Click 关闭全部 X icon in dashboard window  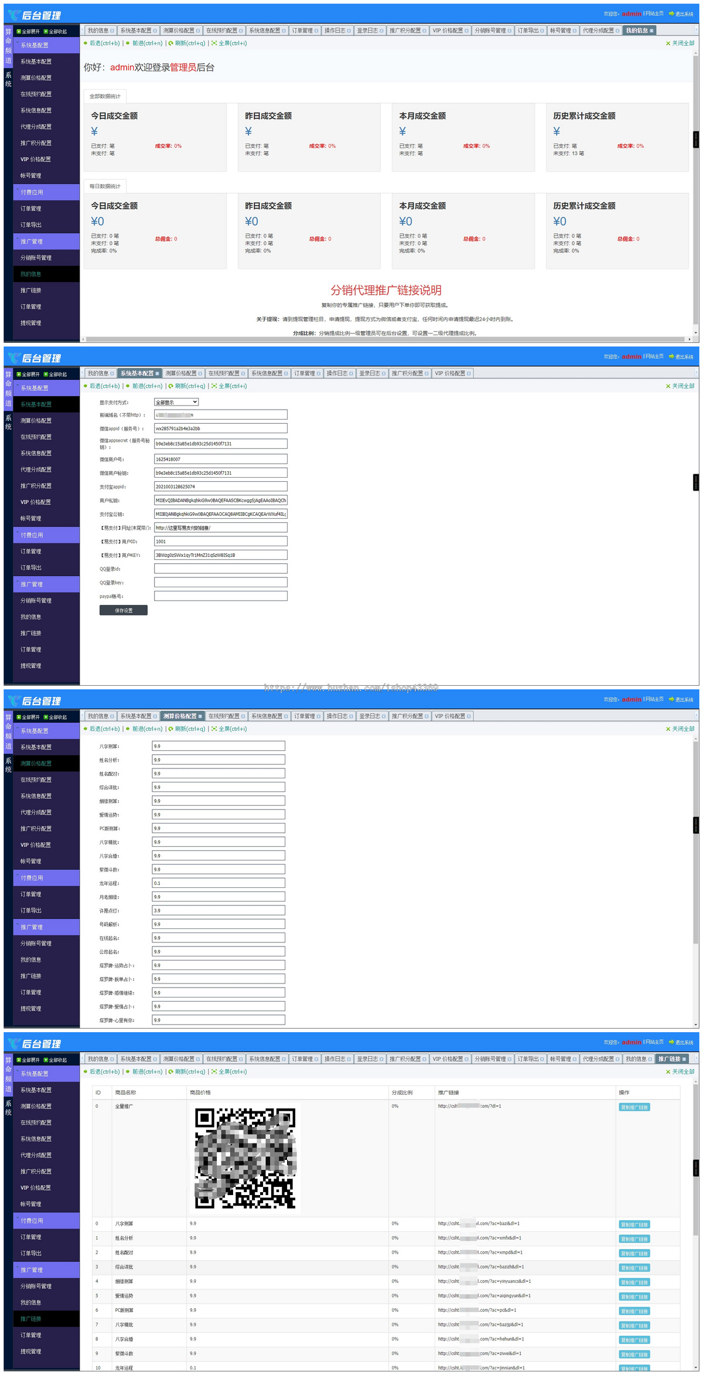tap(668, 43)
